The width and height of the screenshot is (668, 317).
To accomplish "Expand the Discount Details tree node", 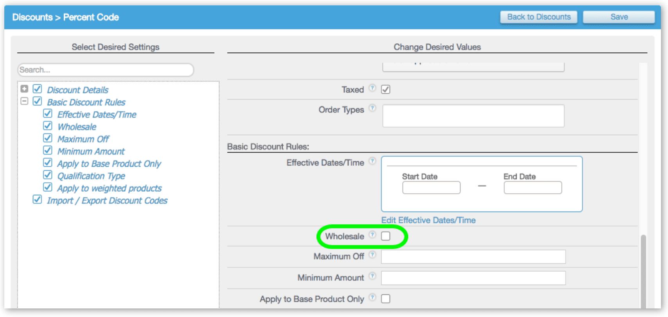I will (x=24, y=89).
